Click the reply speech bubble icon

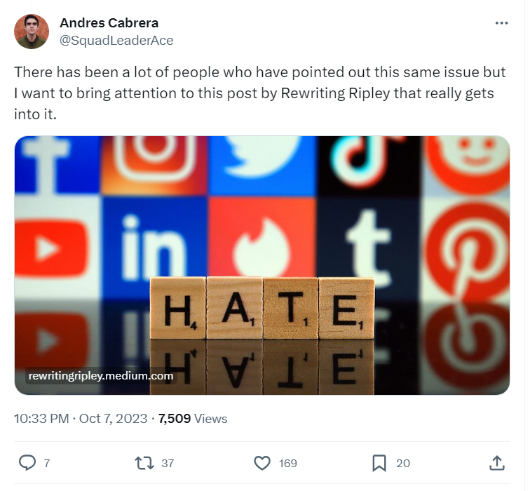tap(27, 463)
